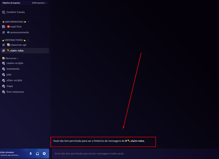Screen dimensions: 219x159
Task: Click the forum icon beside free-resources
Action: 4,92
